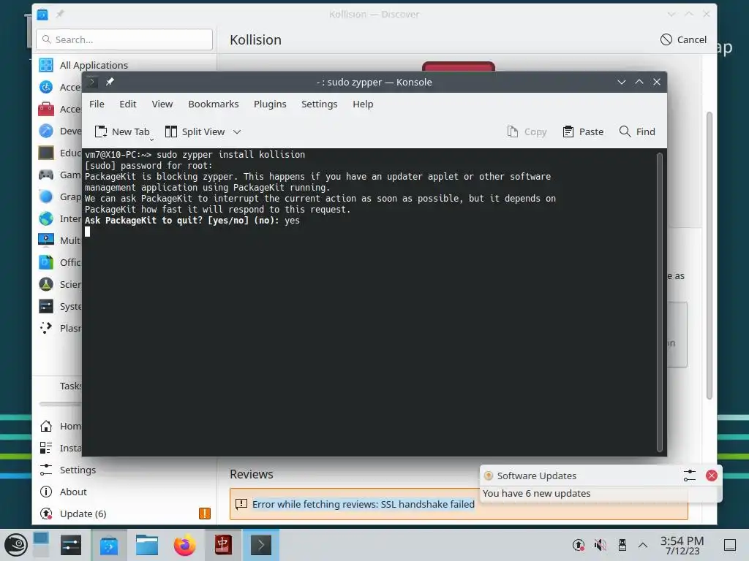Screen dimensions: 749x561
Task: Click the virtual desktop pager in taskbar
Action: point(41,544)
